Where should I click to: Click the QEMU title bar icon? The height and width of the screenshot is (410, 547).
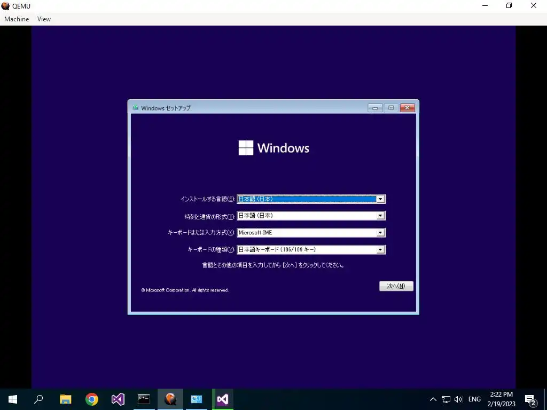coord(5,6)
